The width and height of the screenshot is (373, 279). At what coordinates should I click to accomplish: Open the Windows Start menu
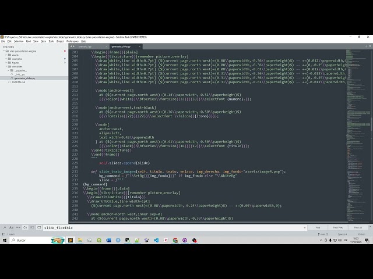tap(5, 240)
